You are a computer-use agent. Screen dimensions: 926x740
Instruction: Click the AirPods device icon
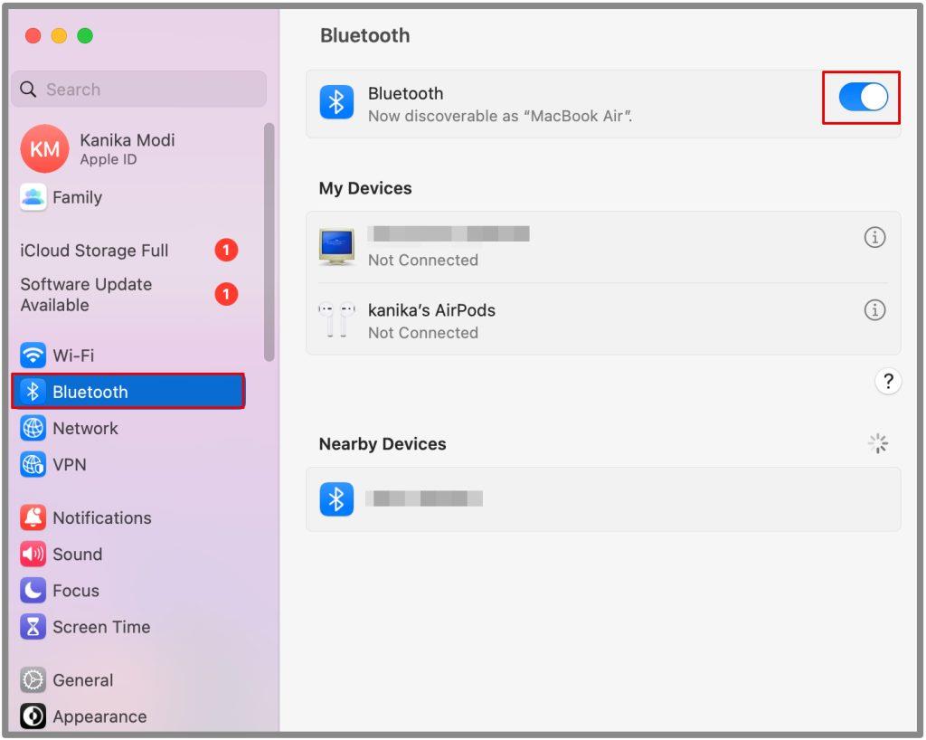point(336,319)
